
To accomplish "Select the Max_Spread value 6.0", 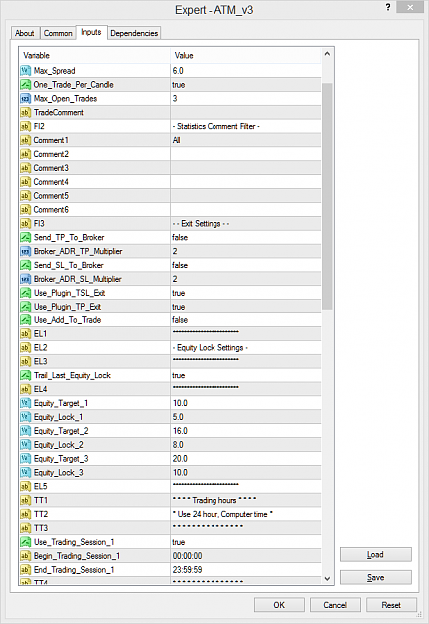I will (x=178, y=71).
